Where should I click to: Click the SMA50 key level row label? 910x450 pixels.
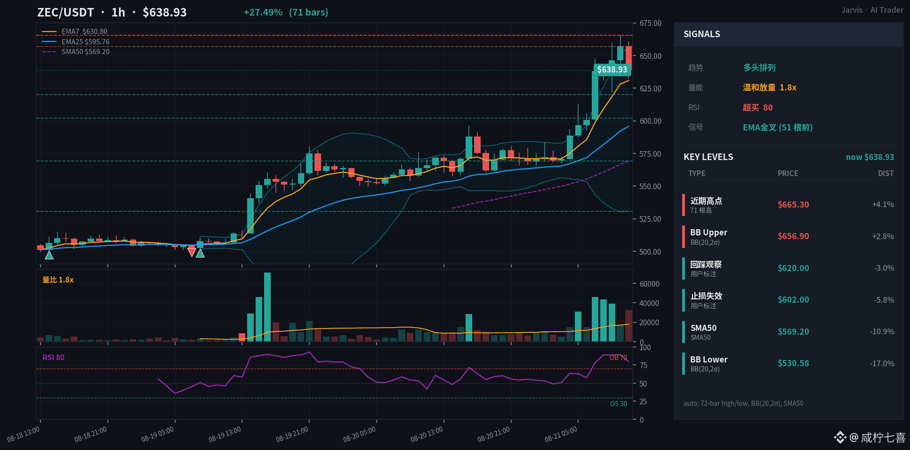coord(703,328)
